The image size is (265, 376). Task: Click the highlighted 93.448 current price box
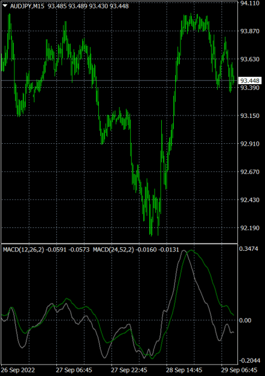point(250,81)
